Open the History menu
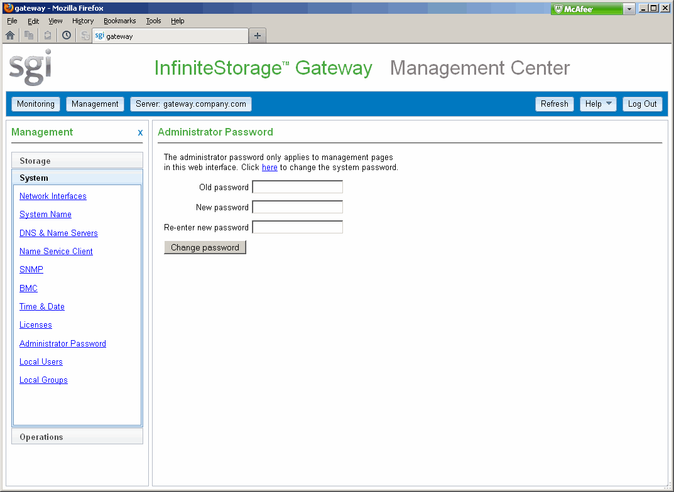This screenshot has height=492, width=674. pos(82,21)
